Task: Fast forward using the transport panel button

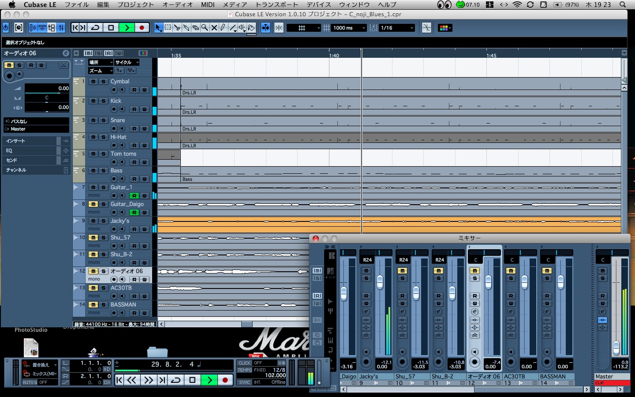Action: coord(149,380)
